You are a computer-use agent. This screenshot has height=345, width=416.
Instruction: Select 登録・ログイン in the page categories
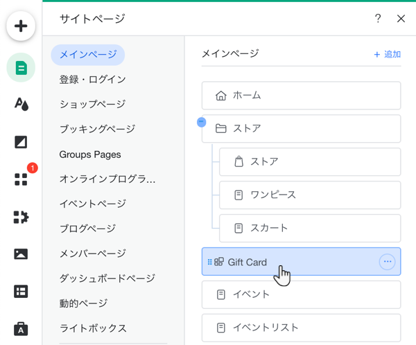point(92,80)
